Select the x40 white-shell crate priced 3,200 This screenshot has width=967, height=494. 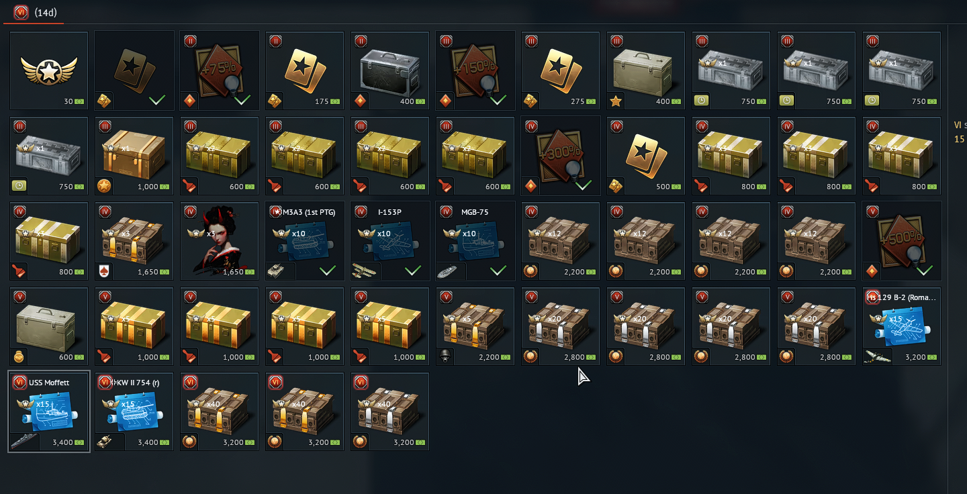(390, 411)
